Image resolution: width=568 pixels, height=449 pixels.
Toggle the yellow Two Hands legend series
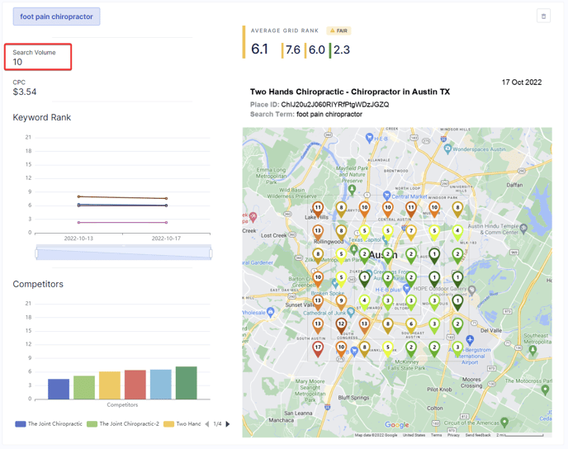pyautogui.click(x=182, y=424)
